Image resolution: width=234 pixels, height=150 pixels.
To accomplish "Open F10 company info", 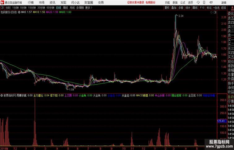I will [x=202, y=8].
